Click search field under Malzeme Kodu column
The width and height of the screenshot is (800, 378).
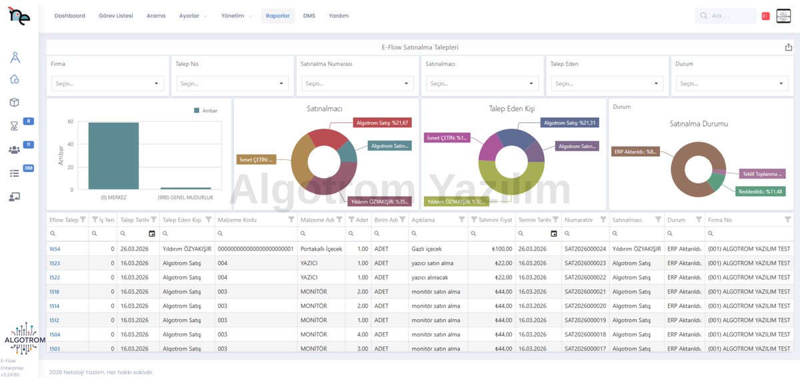(256, 233)
